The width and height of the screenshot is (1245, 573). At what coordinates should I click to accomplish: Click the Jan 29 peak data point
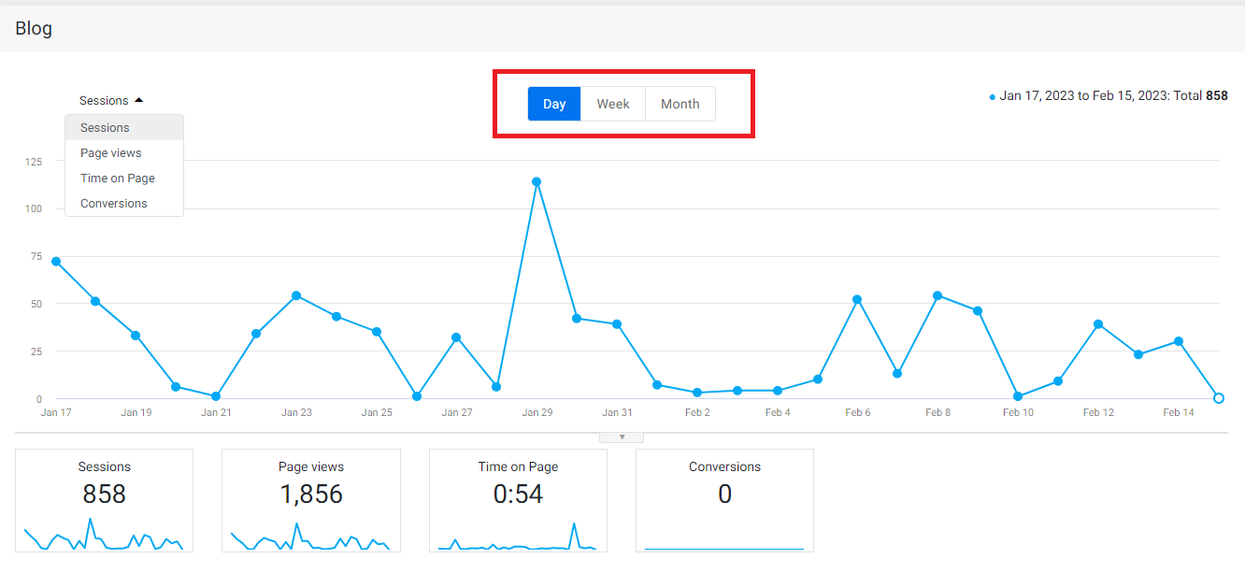tap(537, 181)
